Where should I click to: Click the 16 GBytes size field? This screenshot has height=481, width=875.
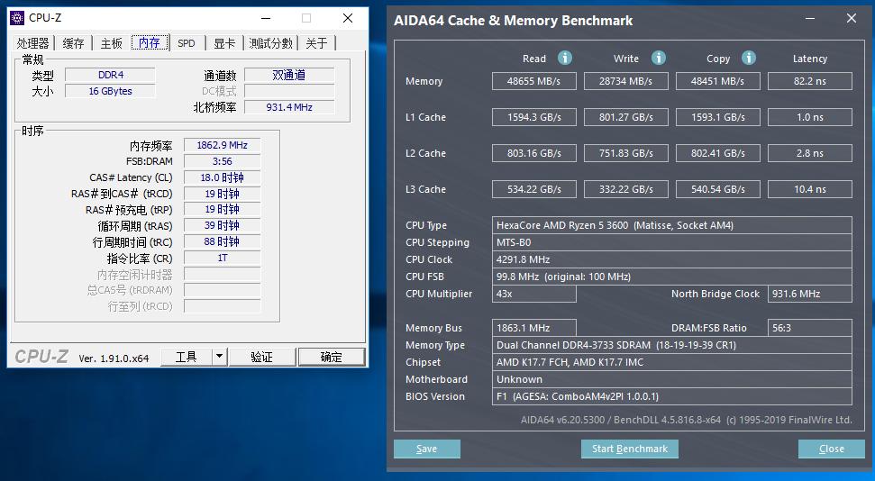[x=111, y=91]
